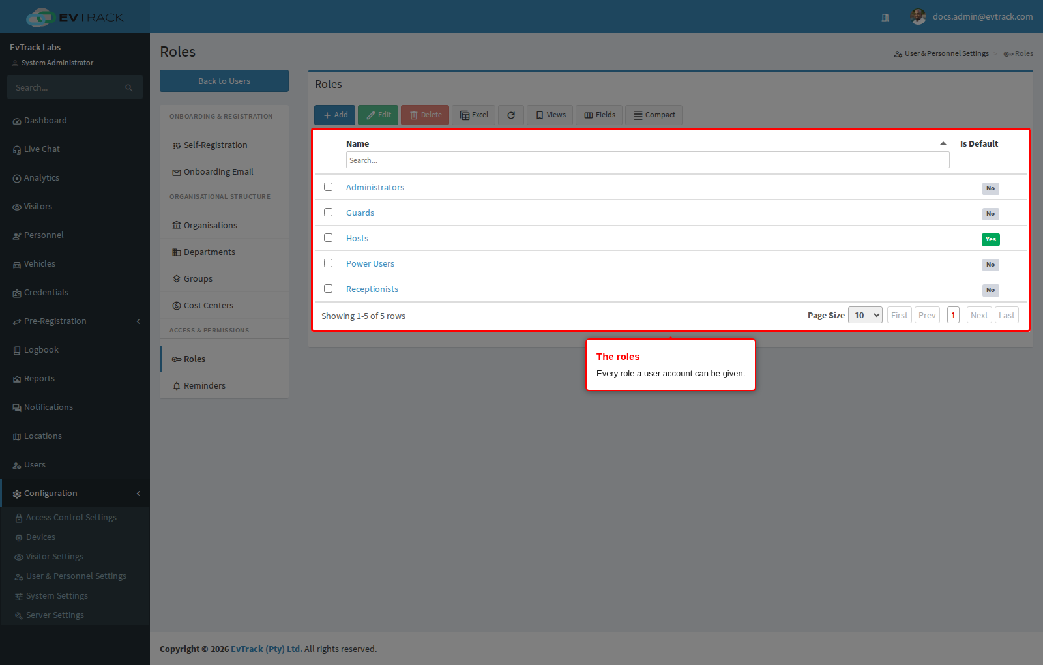Screen dimensions: 1043x665
Task: Check the Hosts role checkbox
Action: (329, 238)
